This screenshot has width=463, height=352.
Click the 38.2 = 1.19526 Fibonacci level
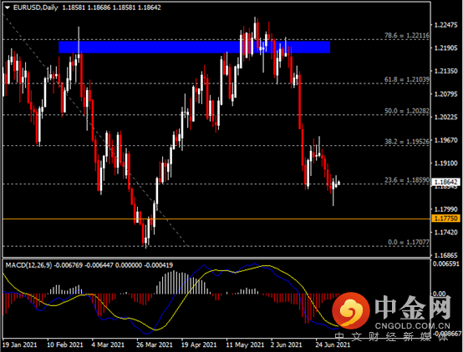[x=407, y=142]
